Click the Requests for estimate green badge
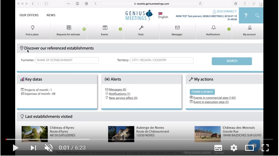279x156 pixels. tap(84, 29)
